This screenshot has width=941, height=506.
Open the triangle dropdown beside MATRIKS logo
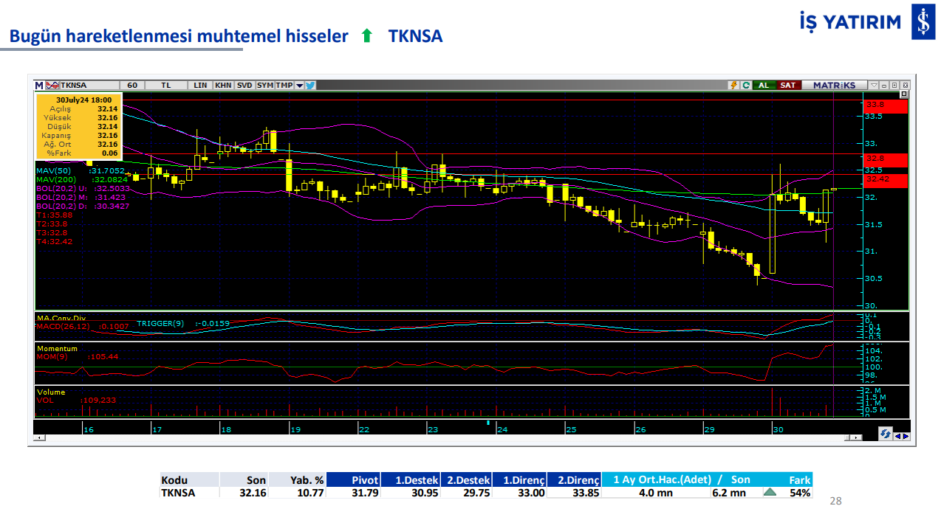click(875, 85)
